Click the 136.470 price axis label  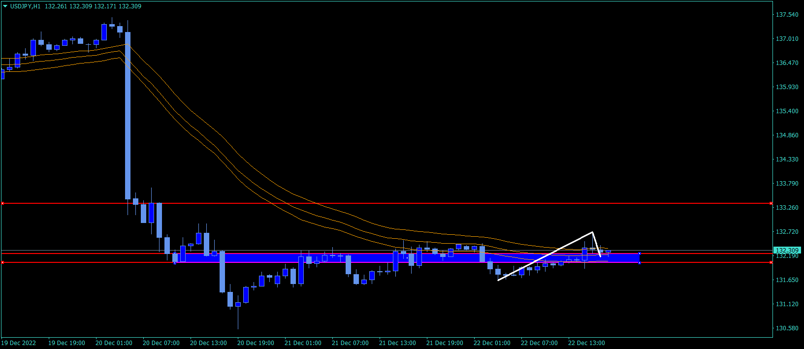point(787,63)
